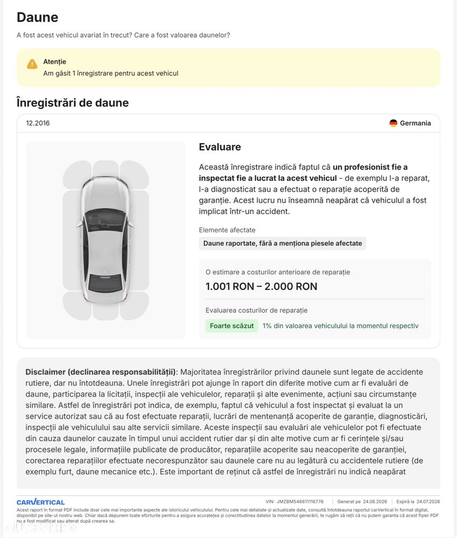Click the '1.001 RON – 2.000 RON' estimate
This screenshot has height=538, width=457.
coord(261,287)
